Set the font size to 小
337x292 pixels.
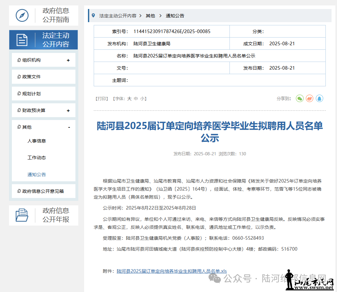click(x=142, y=99)
